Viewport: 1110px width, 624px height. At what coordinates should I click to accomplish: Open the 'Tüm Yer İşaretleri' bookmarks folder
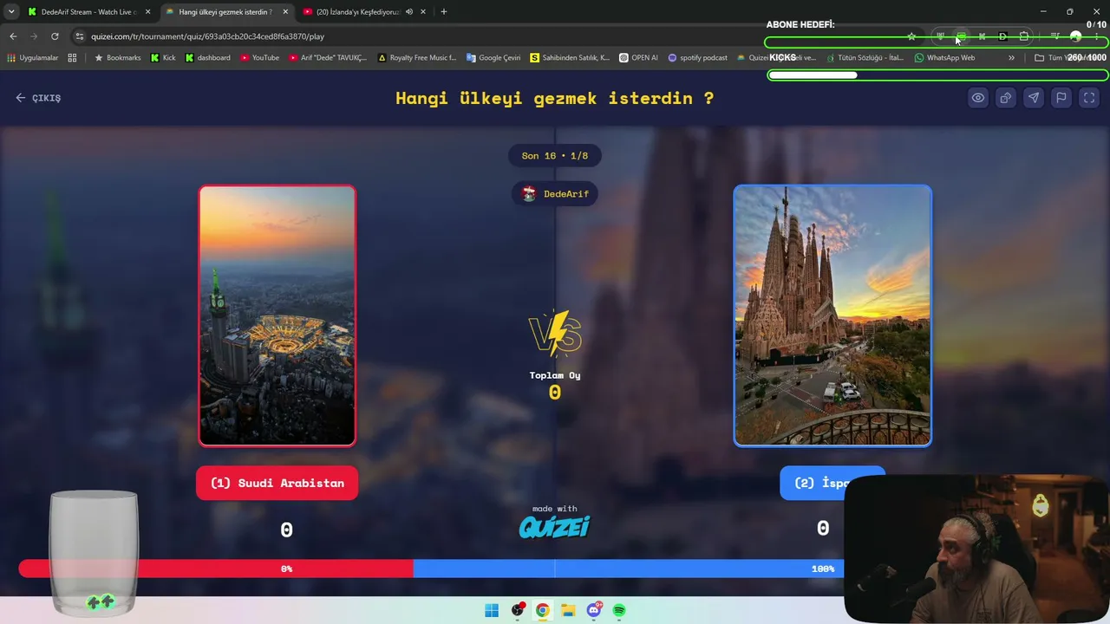[x=1069, y=58]
